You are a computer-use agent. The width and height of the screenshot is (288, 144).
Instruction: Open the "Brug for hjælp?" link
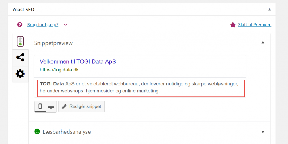[43, 25]
